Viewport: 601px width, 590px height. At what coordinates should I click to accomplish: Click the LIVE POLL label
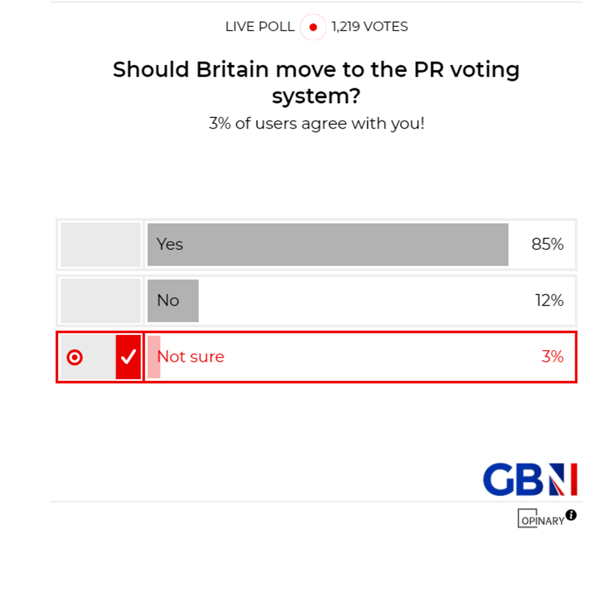(258, 27)
